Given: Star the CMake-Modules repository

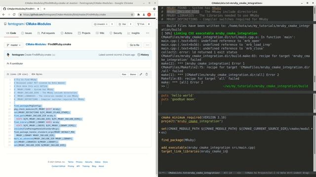Looking at the screenshot, I should coord(122,24).
